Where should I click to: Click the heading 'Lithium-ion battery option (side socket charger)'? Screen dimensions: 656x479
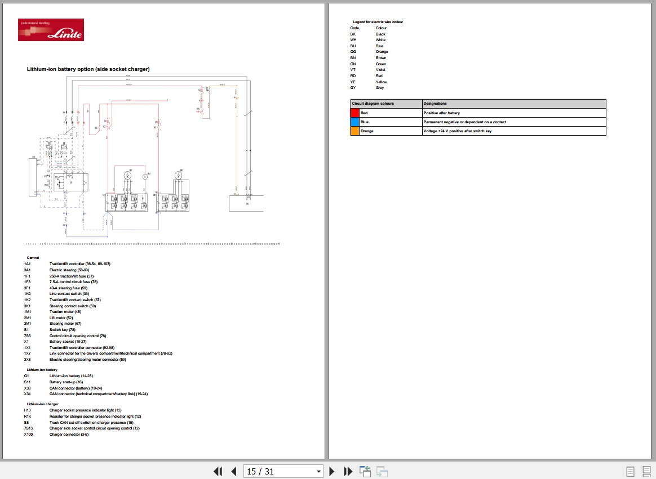pos(88,69)
